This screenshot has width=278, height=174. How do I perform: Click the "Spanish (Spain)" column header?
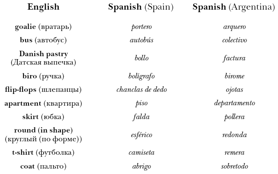coord(140,7)
